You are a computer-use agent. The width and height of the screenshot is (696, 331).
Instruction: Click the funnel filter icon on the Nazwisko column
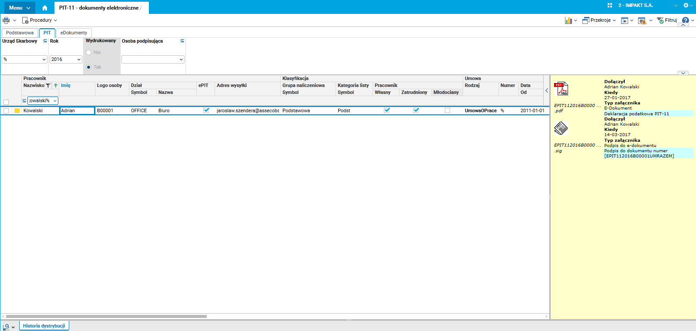tap(48, 86)
